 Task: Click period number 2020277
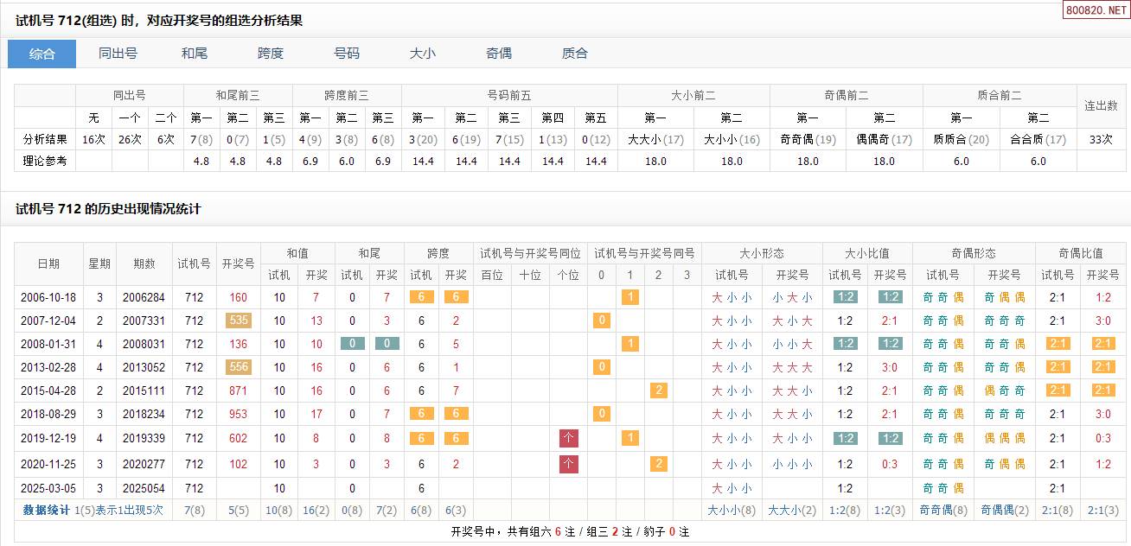pyautogui.click(x=144, y=464)
